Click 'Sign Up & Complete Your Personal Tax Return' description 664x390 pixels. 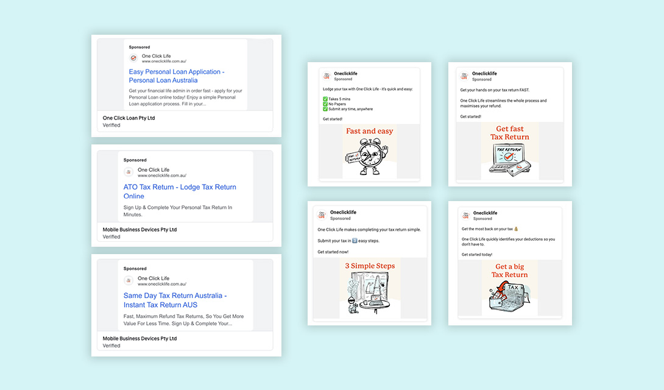(x=178, y=211)
